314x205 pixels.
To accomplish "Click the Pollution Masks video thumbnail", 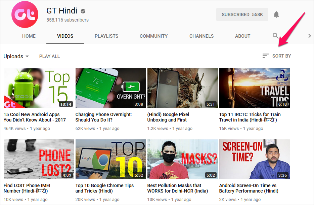I will click(182, 159).
